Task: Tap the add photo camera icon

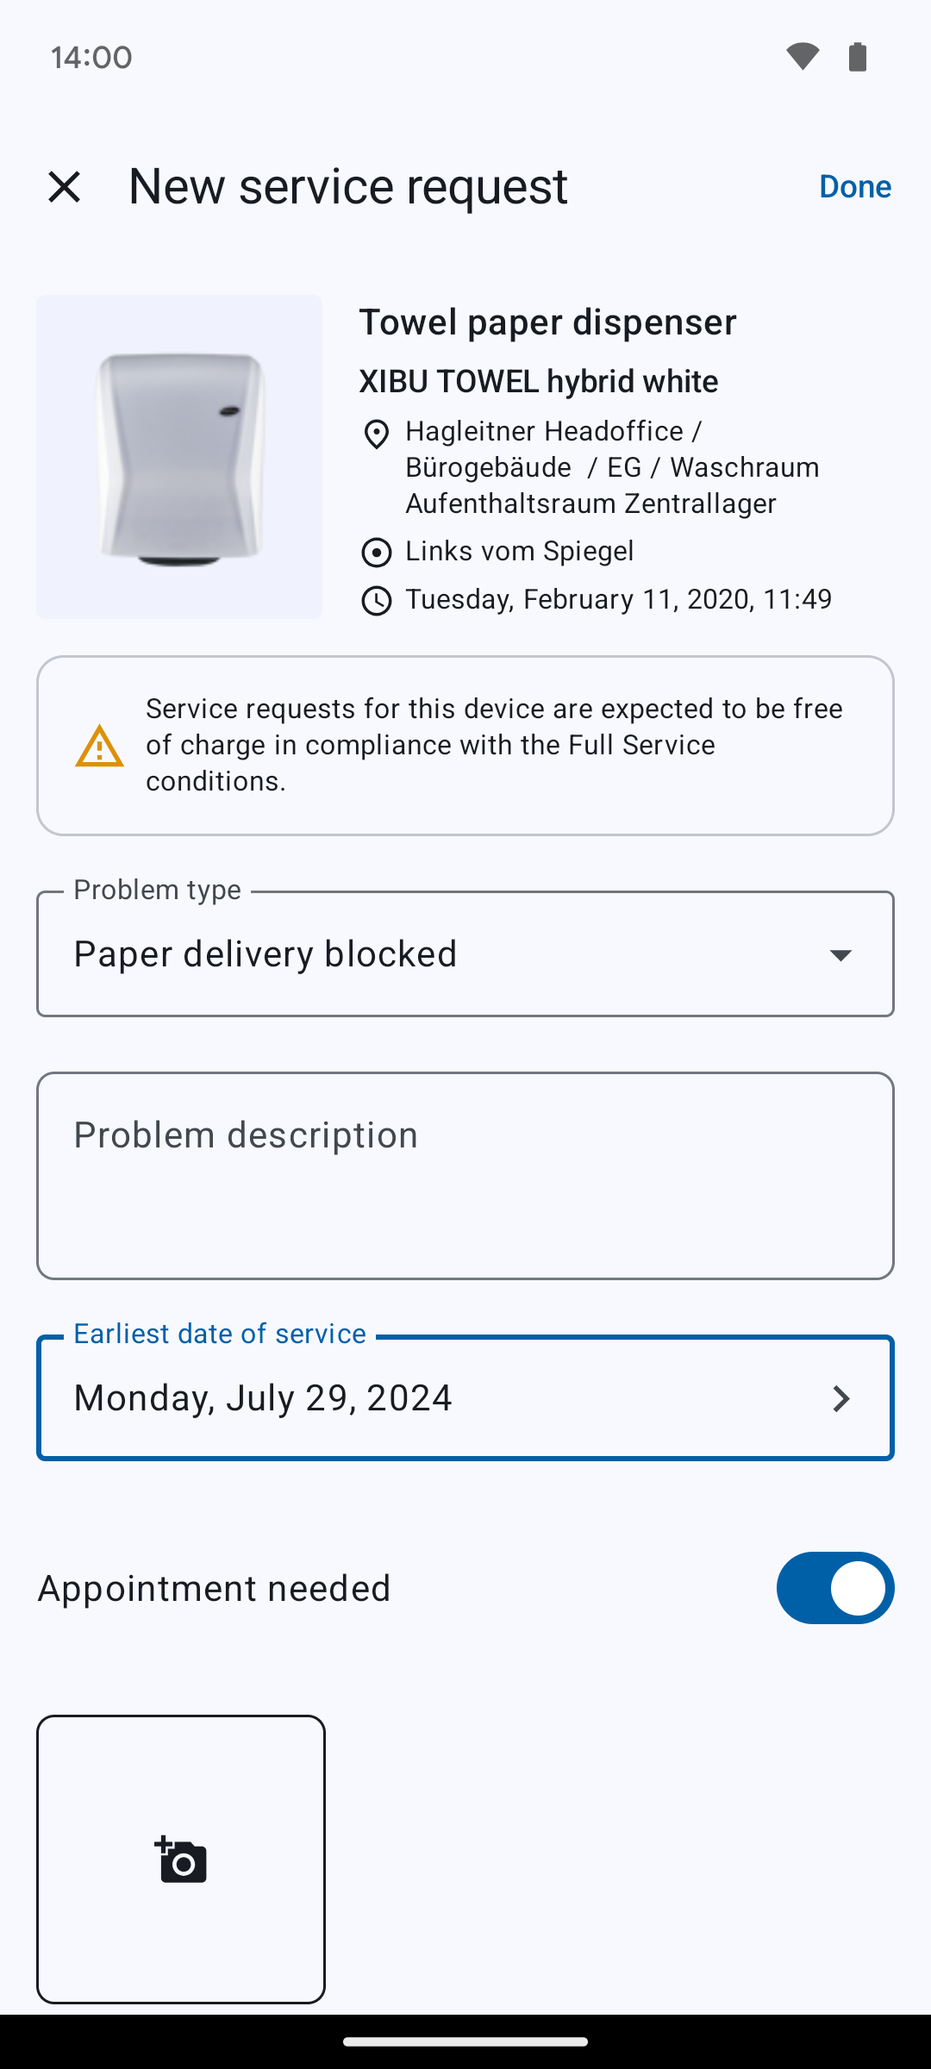Action: pos(181,1860)
